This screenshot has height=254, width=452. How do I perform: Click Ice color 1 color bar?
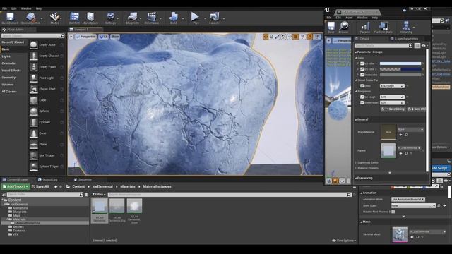[400, 64]
